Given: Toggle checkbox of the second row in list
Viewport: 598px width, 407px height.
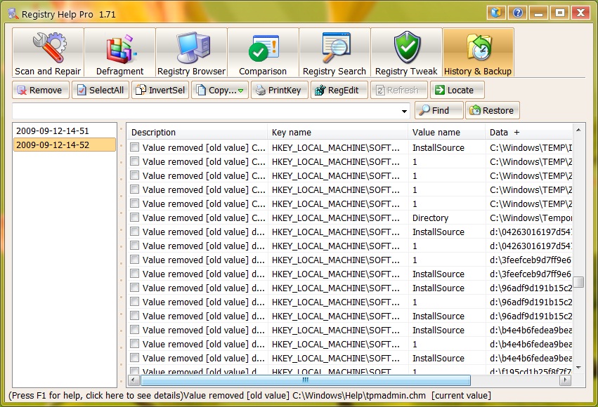Looking at the screenshot, I should click(135, 161).
